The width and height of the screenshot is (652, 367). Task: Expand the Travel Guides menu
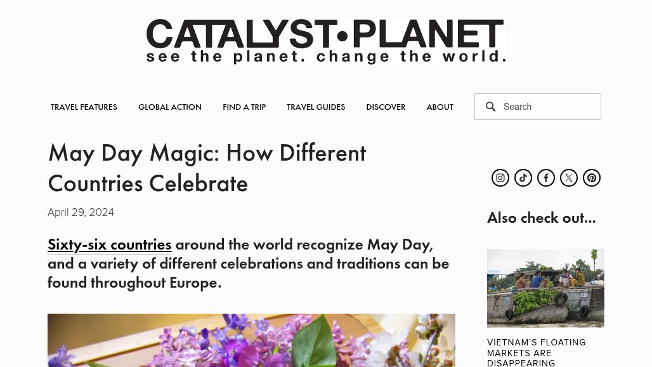[x=316, y=107]
